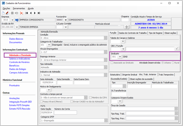Click the new record page icon
The image size is (183, 126).
point(3,13)
